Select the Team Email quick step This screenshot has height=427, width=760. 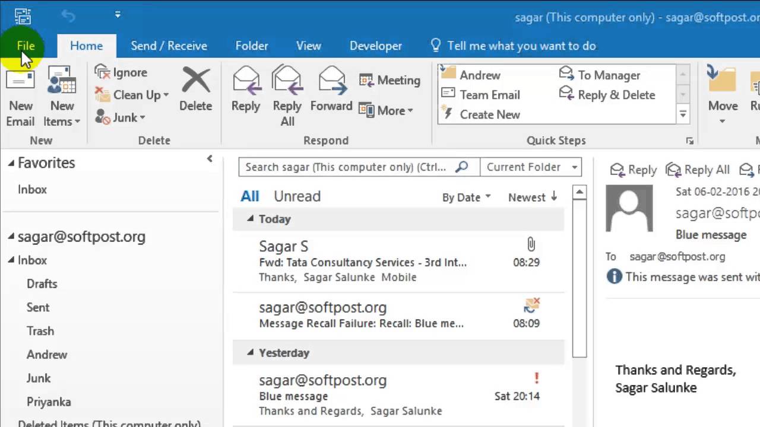481,94
